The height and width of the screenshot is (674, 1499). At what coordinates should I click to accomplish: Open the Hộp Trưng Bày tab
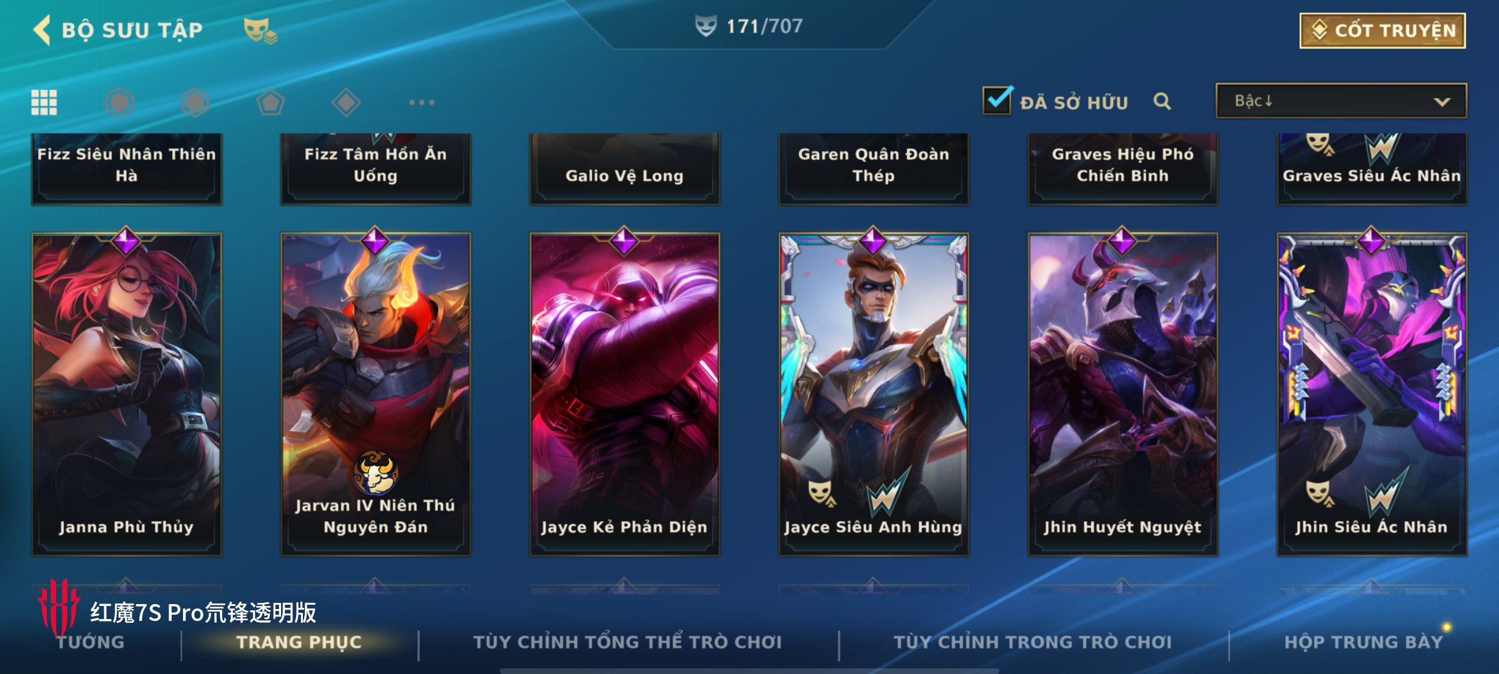coord(1363,642)
